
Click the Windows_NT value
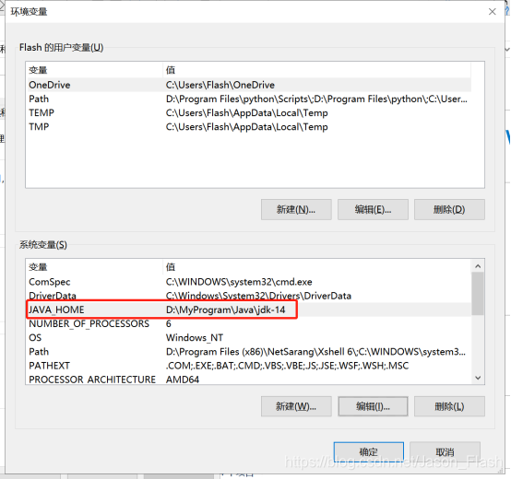195,338
